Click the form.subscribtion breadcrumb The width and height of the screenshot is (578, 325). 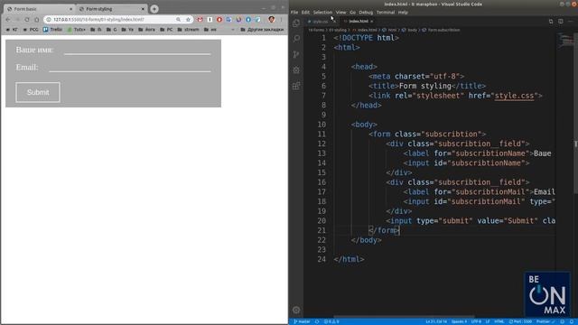(x=442, y=30)
